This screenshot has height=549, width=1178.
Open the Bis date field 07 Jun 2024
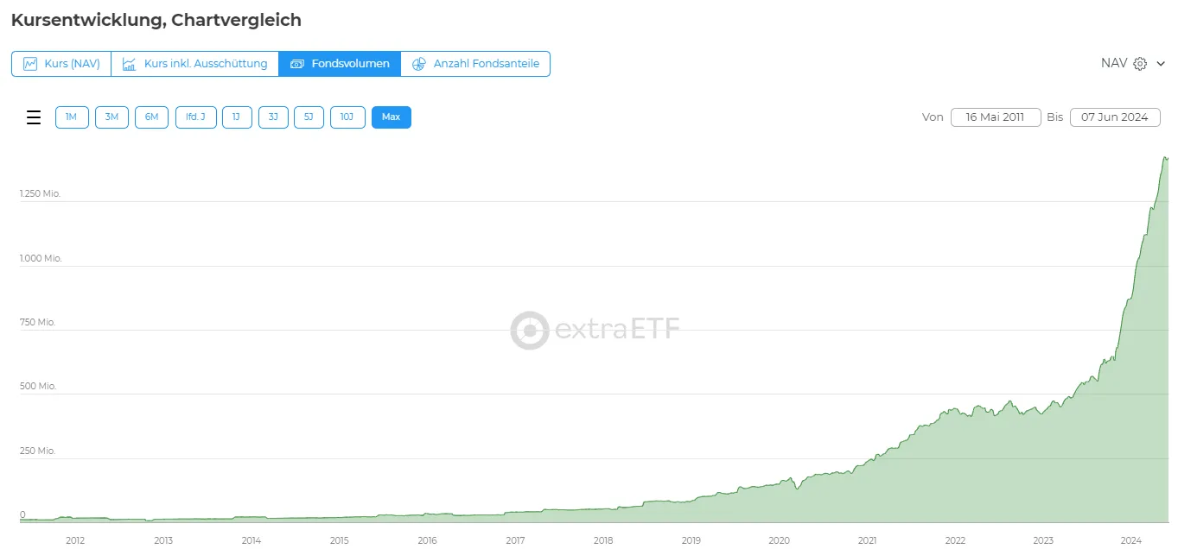pyautogui.click(x=1115, y=117)
